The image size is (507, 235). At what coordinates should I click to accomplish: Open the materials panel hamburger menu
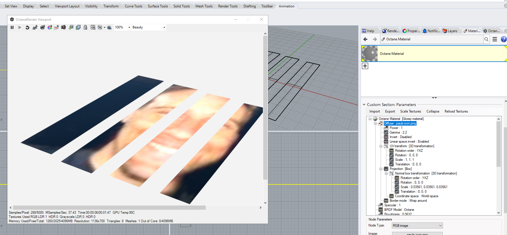(495, 39)
